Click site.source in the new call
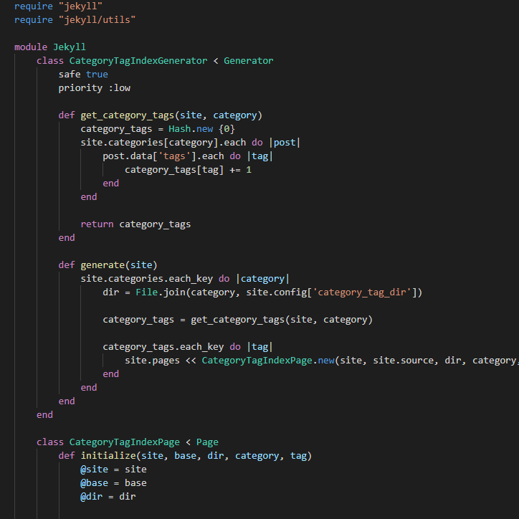Screen dimensions: 519x519 403,361
